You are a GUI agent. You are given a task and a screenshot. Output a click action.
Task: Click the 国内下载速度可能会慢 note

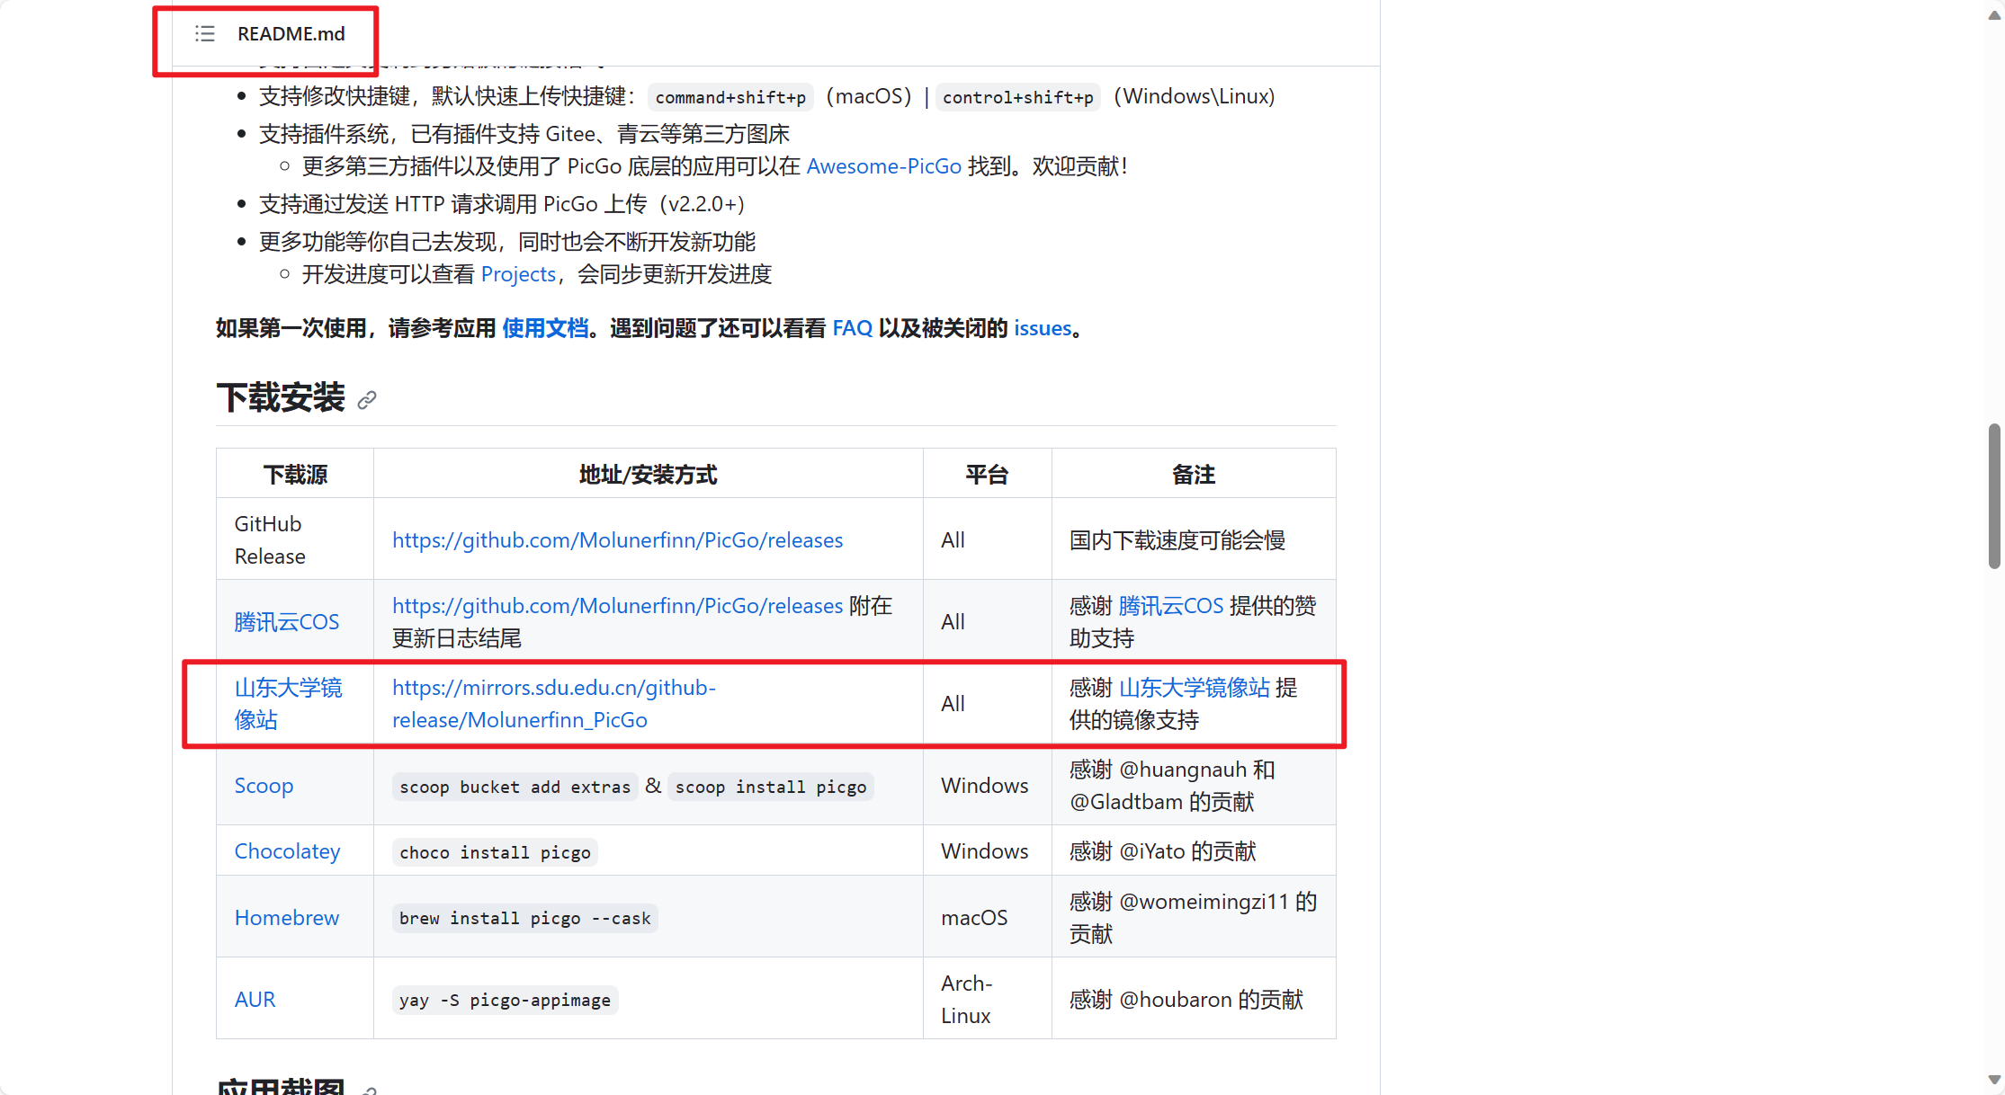(x=1177, y=540)
